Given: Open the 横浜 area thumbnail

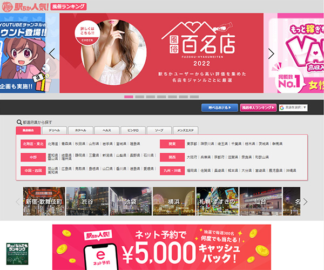Looking at the screenshot, I should pyautogui.click(x=174, y=201).
